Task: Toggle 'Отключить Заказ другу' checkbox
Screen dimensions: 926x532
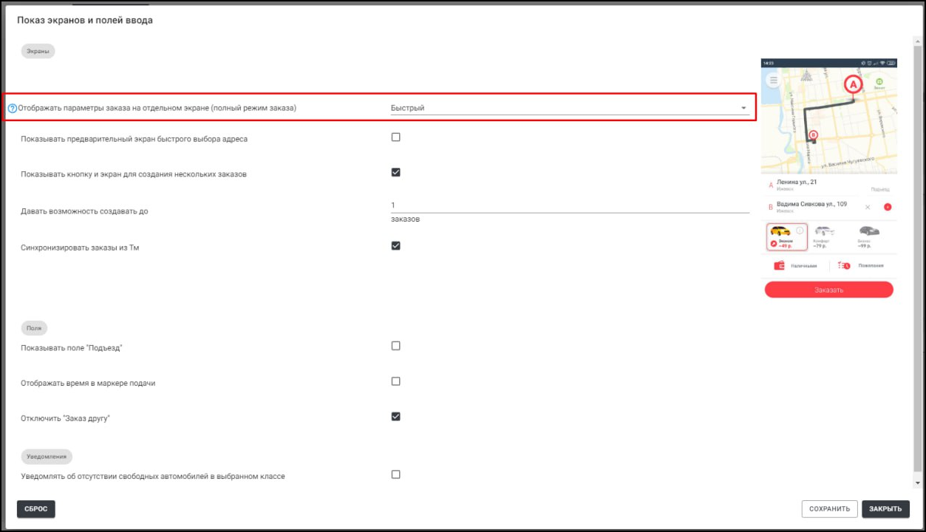Action: point(395,417)
